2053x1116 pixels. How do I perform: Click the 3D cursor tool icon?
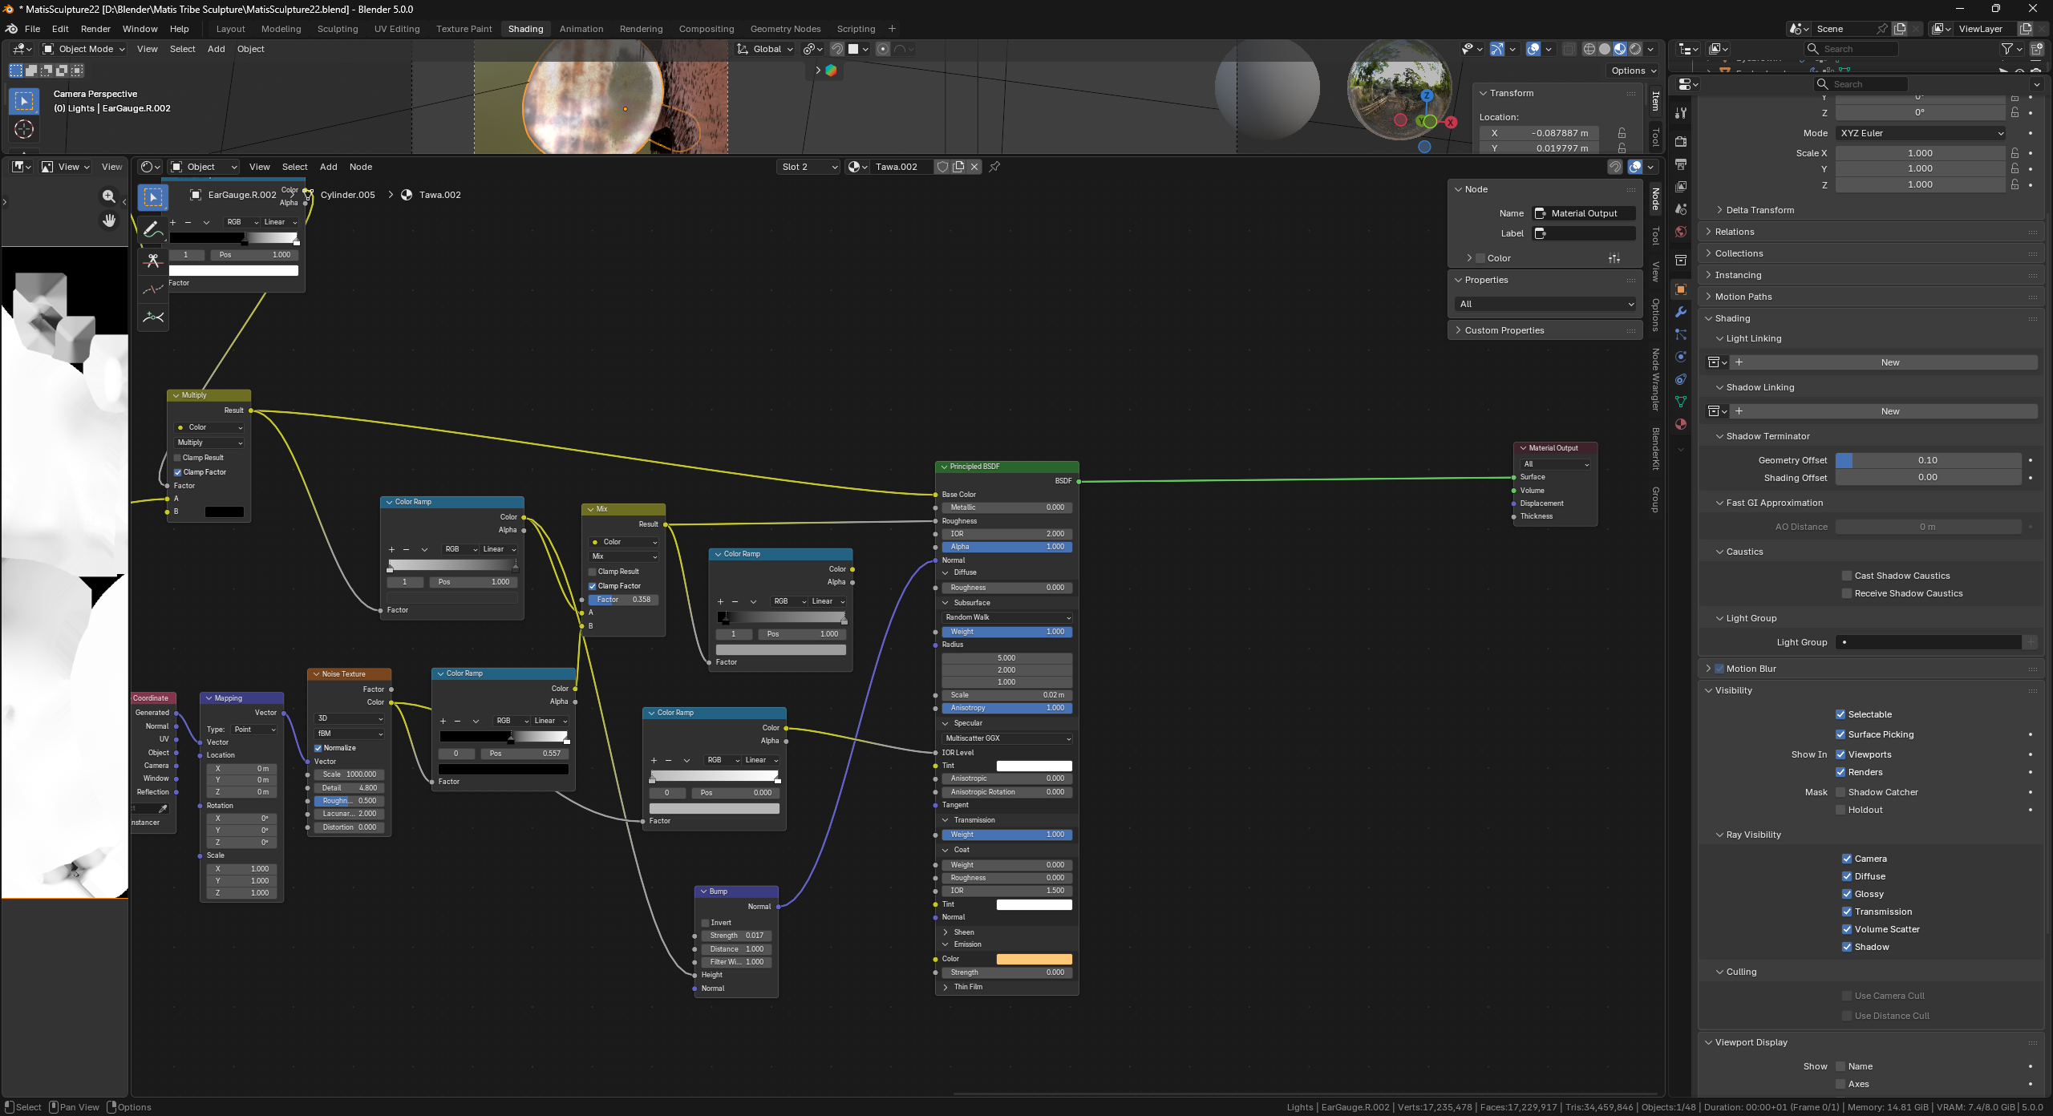click(24, 129)
